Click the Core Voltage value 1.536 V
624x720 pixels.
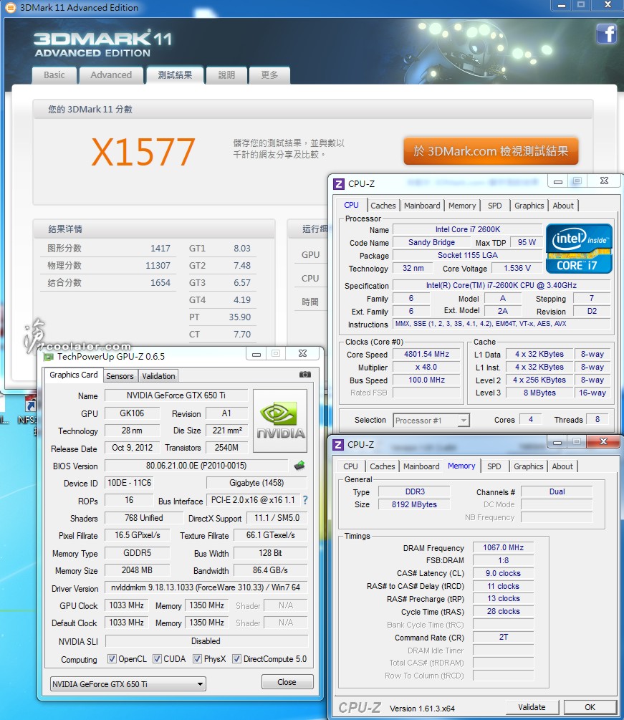(517, 268)
